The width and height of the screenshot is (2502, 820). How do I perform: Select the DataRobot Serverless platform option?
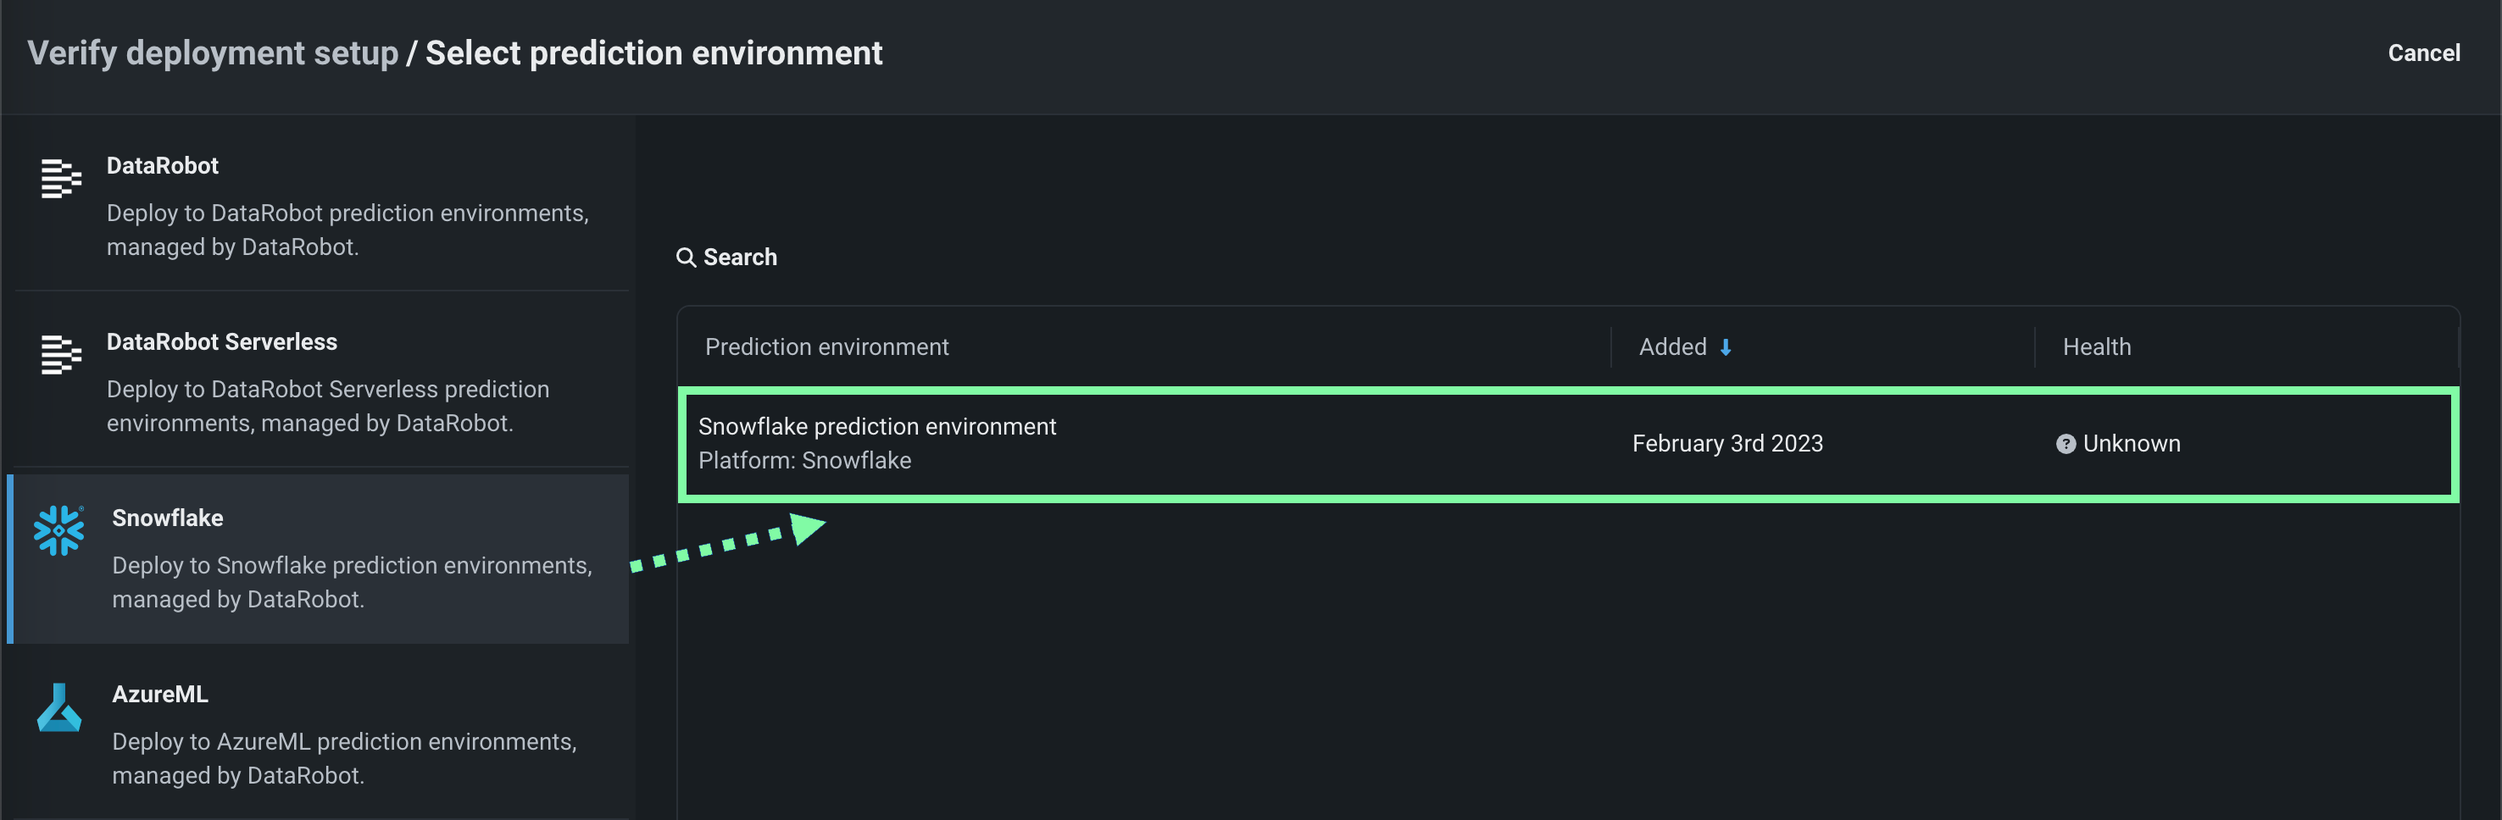click(x=320, y=381)
